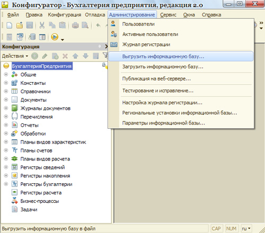265x233 pixels.
Task: Expand the Перечисления tree node
Action: [x=6, y=116]
